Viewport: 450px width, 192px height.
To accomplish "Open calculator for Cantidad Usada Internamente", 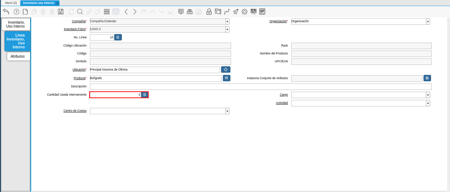I will pyautogui.click(x=144, y=95).
